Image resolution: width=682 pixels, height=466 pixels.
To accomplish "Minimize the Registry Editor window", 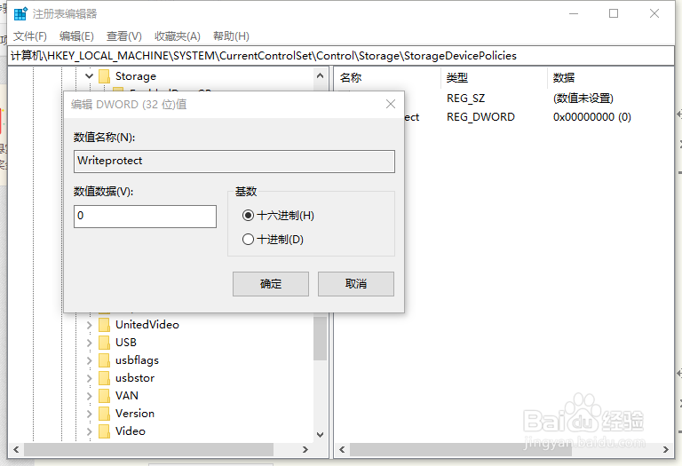I will pyautogui.click(x=574, y=13).
